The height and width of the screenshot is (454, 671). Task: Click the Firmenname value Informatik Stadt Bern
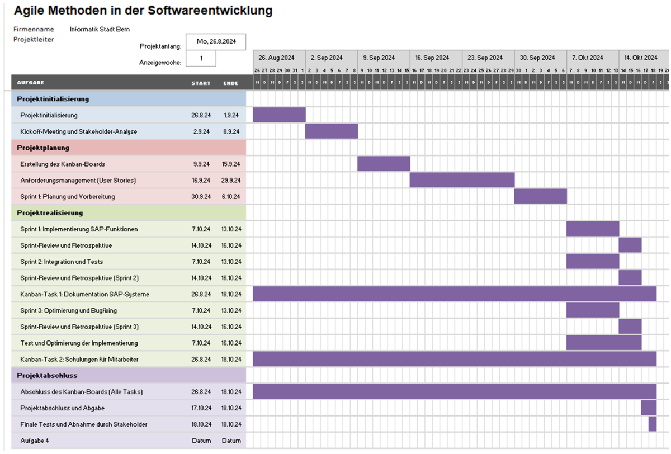(x=100, y=29)
